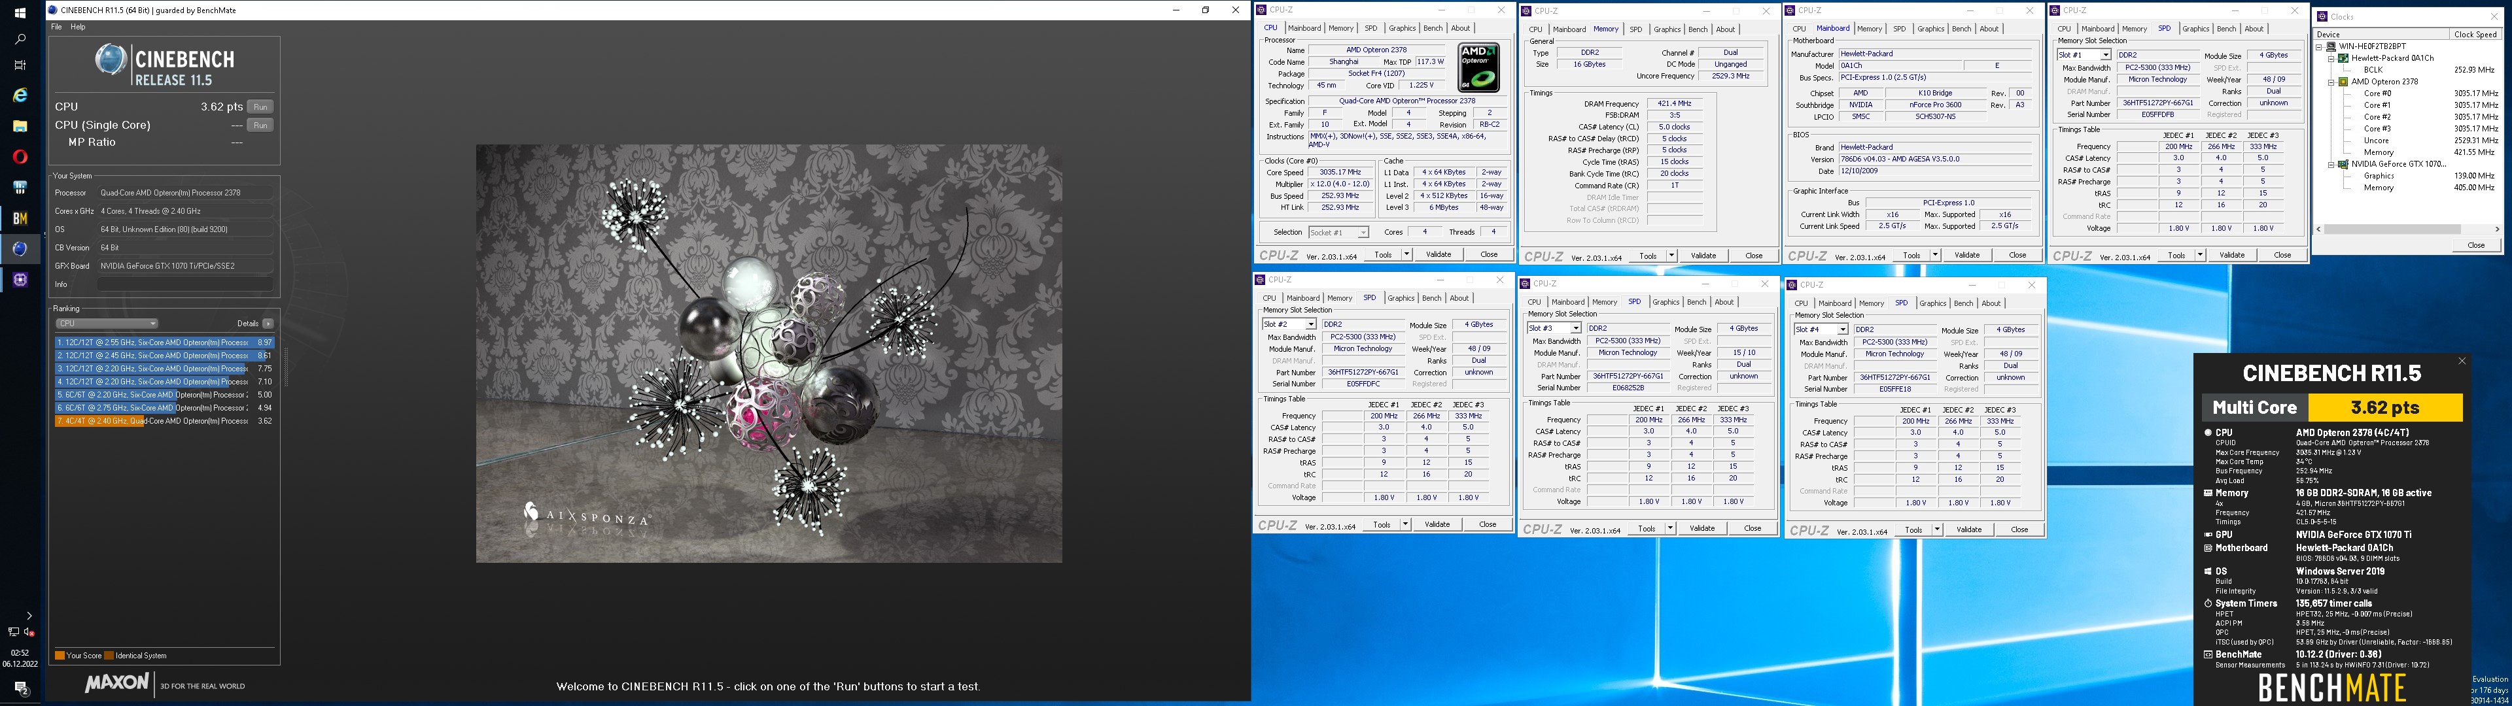Screen dimensions: 2512x706
Task: Click the Clock Speed column header
Action: 2475,34
